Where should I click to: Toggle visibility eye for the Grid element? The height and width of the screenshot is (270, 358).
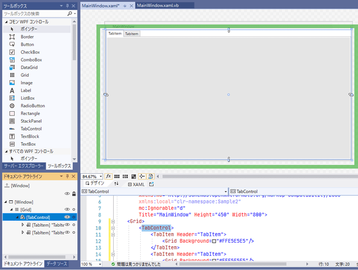(x=67, y=209)
